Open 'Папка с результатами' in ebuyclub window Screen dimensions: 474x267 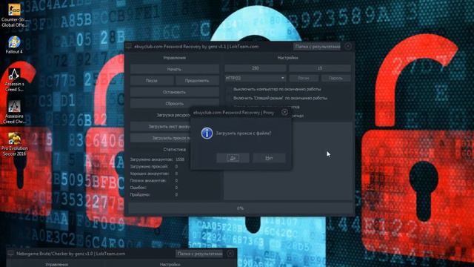pos(318,46)
